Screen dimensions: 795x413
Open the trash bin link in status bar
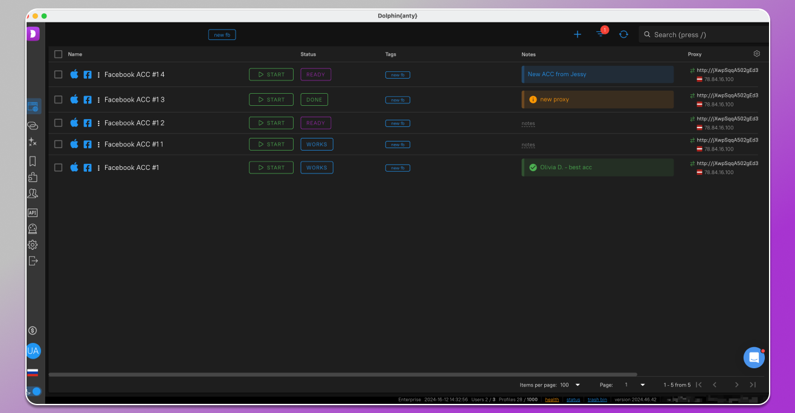(597, 400)
